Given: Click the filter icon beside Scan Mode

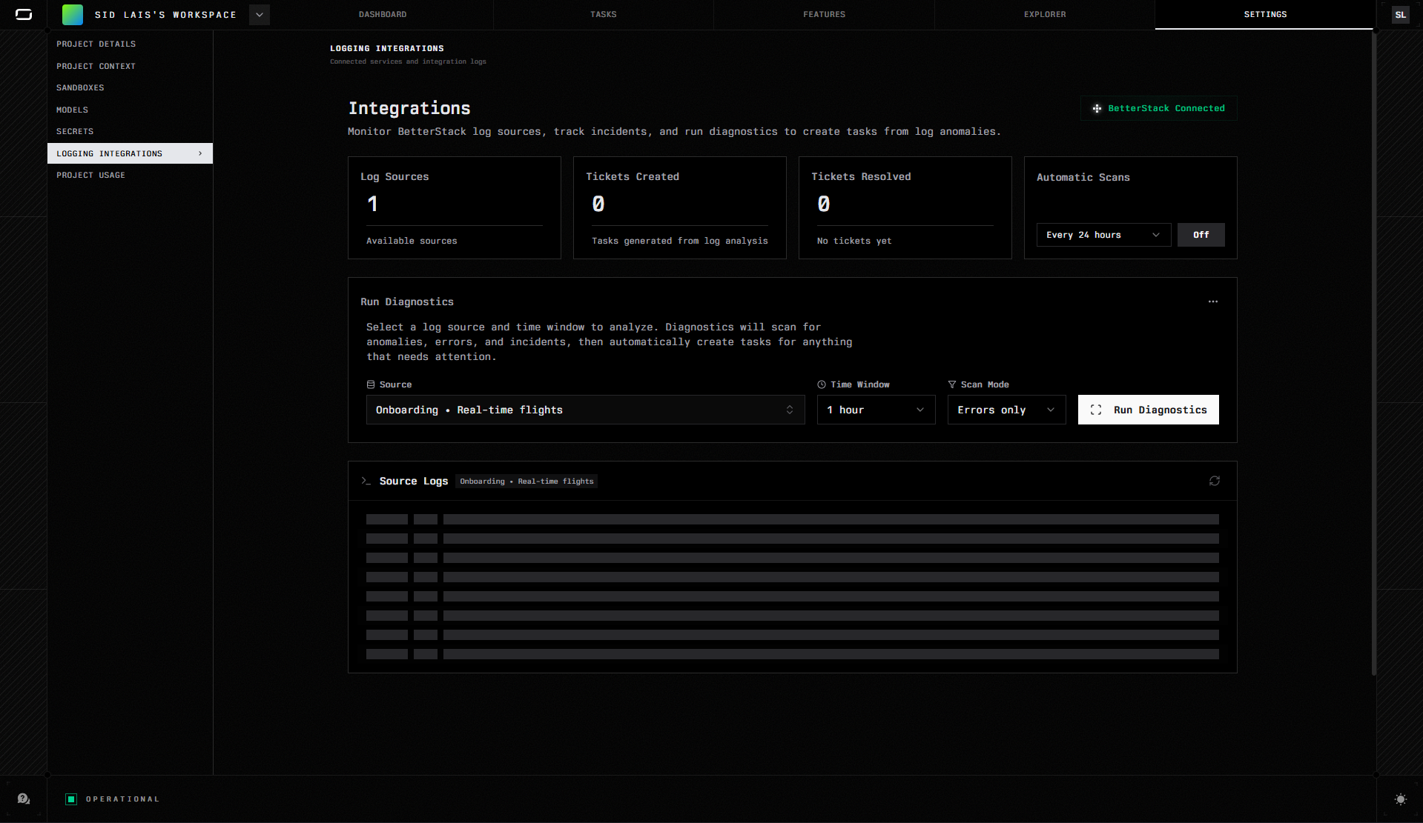Looking at the screenshot, I should (x=952, y=384).
